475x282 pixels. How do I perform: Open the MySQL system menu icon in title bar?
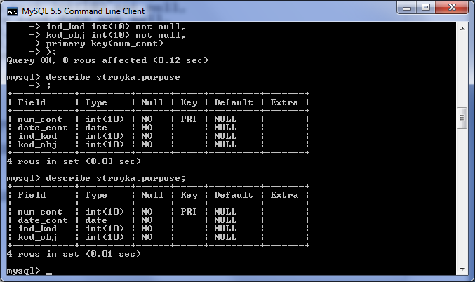point(13,11)
